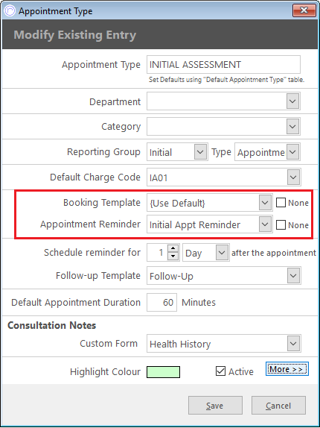Open the Default Charge Code IA01 dropdown
Screen dimensions: 320x428
[293, 177]
